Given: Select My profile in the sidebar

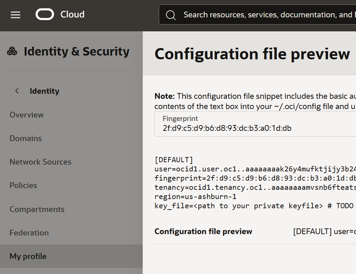Looking at the screenshot, I should coord(28,256).
